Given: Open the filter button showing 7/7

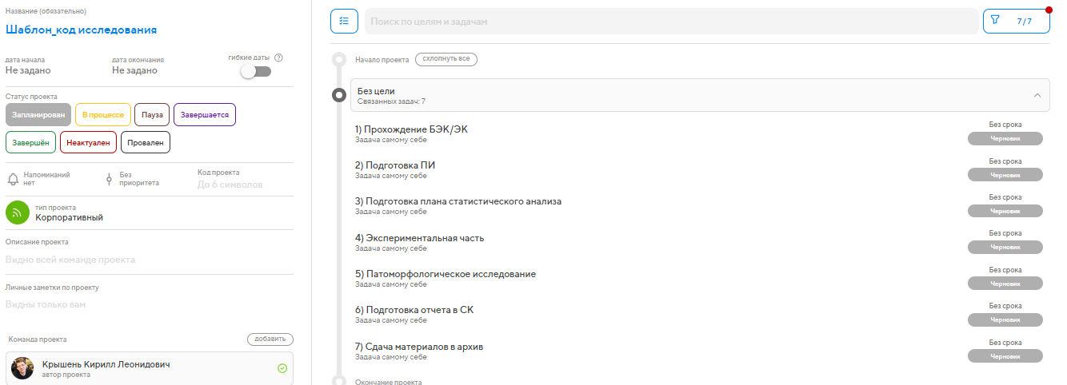Looking at the screenshot, I should coord(1016,21).
